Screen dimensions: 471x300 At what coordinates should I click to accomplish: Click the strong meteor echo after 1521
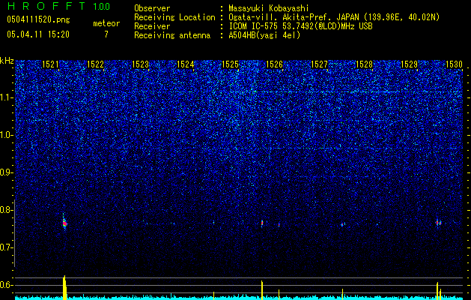click(x=64, y=223)
